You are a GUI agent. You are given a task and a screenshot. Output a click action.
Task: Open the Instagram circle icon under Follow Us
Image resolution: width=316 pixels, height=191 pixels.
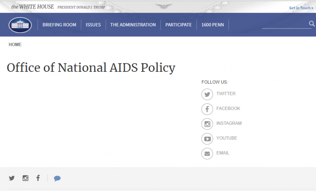pyautogui.click(x=207, y=124)
